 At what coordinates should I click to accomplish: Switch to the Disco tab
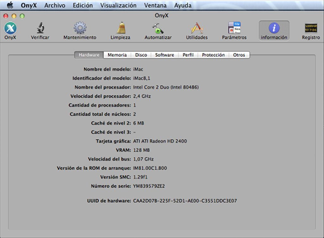click(x=141, y=55)
